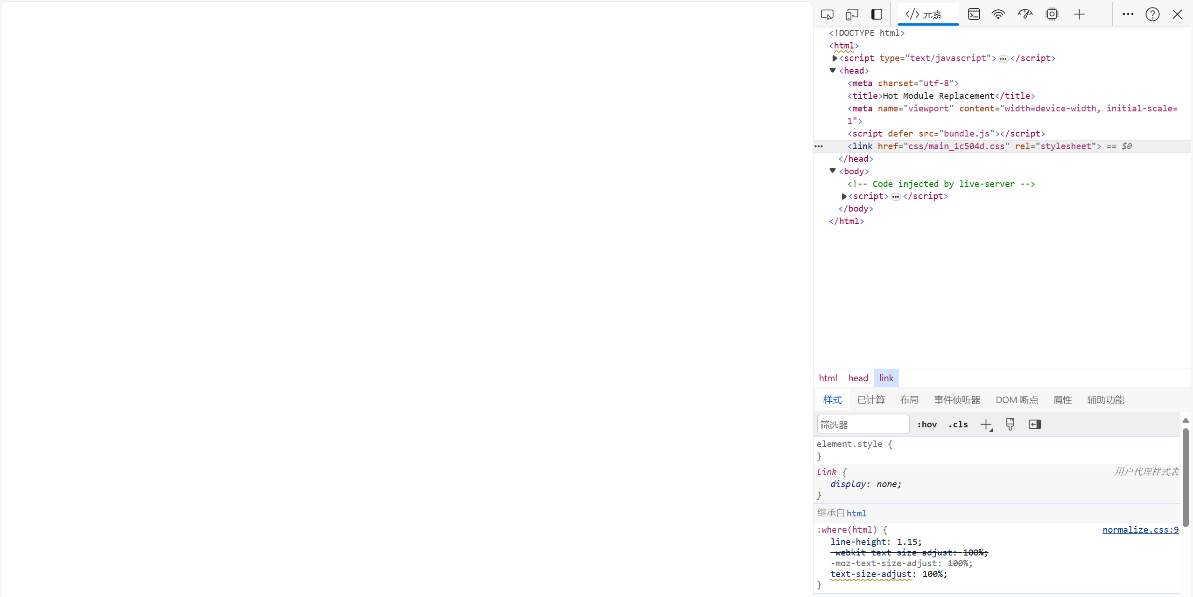The width and height of the screenshot is (1193, 597).
Task: Switch to the 已计算 computed tab
Action: [x=871, y=400]
